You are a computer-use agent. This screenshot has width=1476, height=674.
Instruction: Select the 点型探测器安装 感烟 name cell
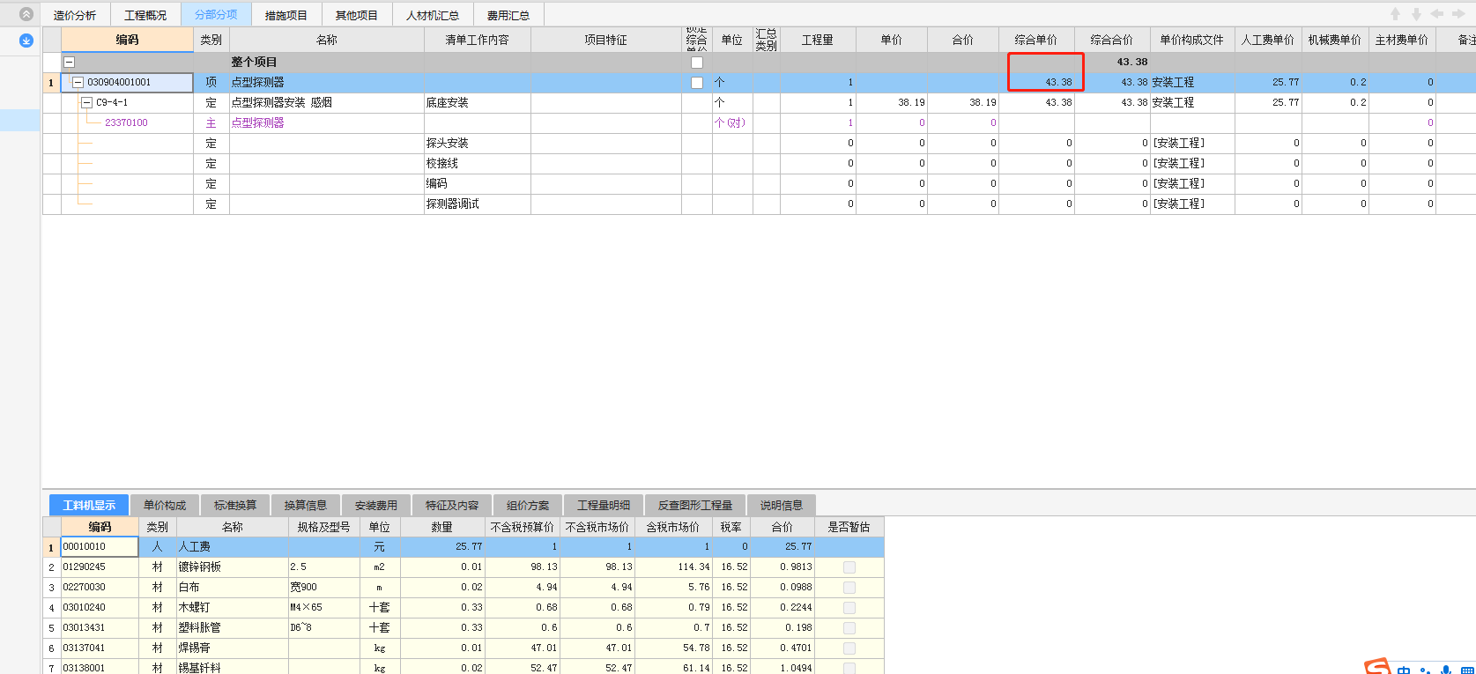pyautogui.click(x=327, y=103)
